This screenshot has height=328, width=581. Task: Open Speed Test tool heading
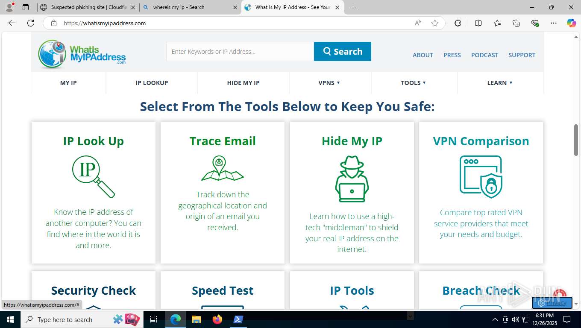click(x=223, y=290)
